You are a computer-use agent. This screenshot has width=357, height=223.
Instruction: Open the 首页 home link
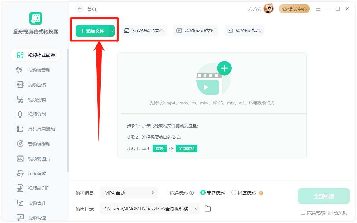(92, 9)
